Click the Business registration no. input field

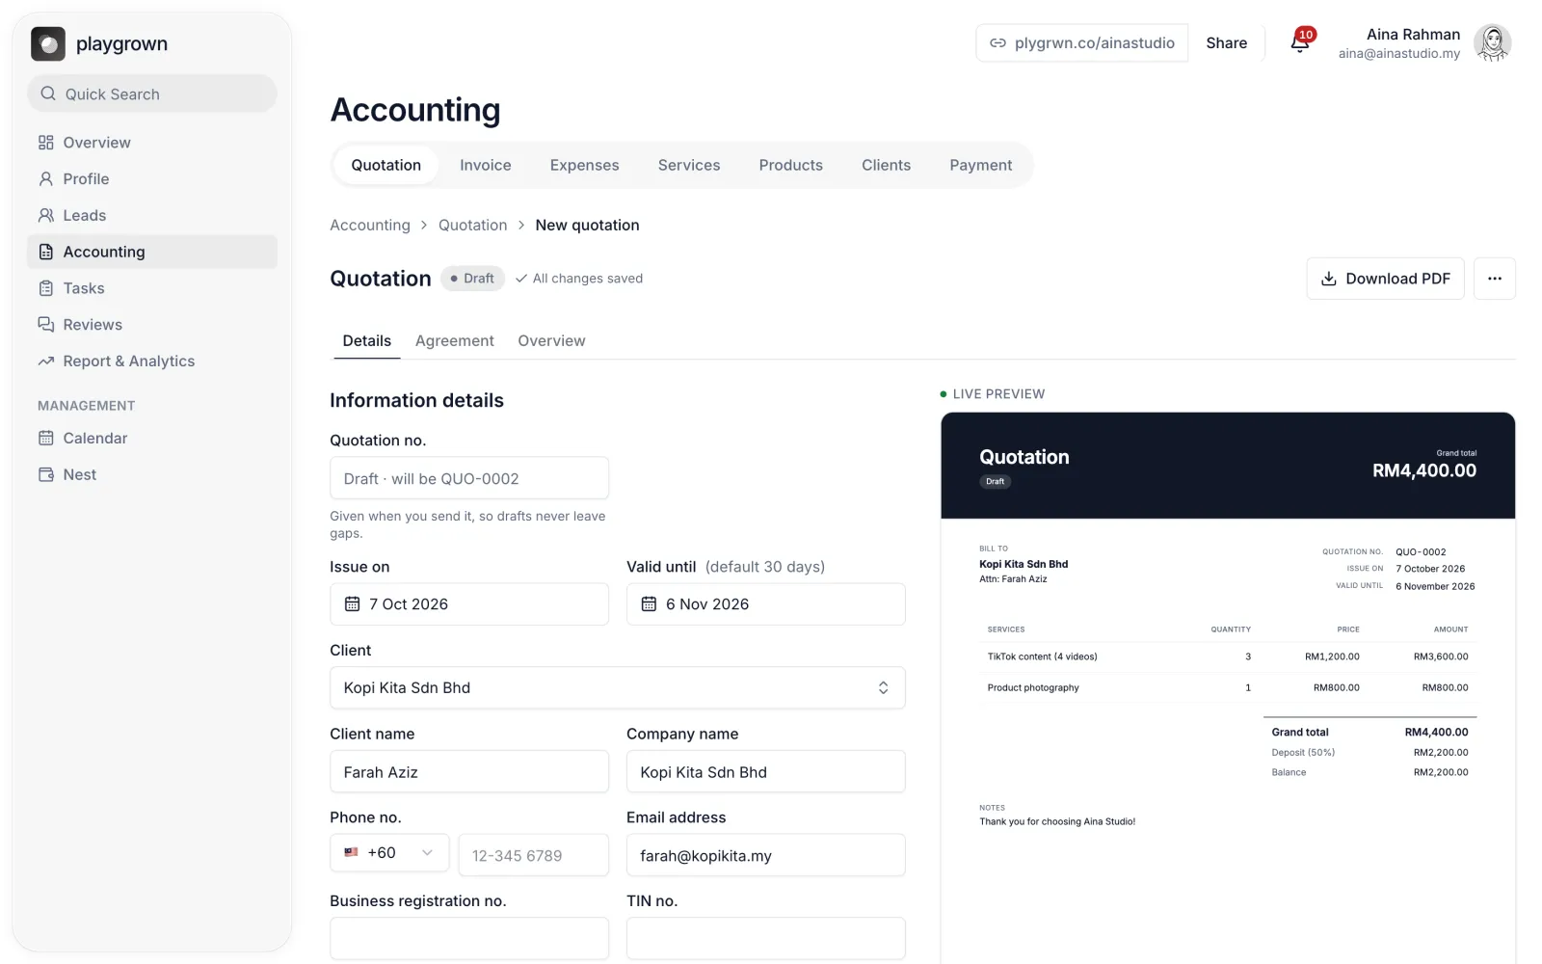(x=469, y=938)
